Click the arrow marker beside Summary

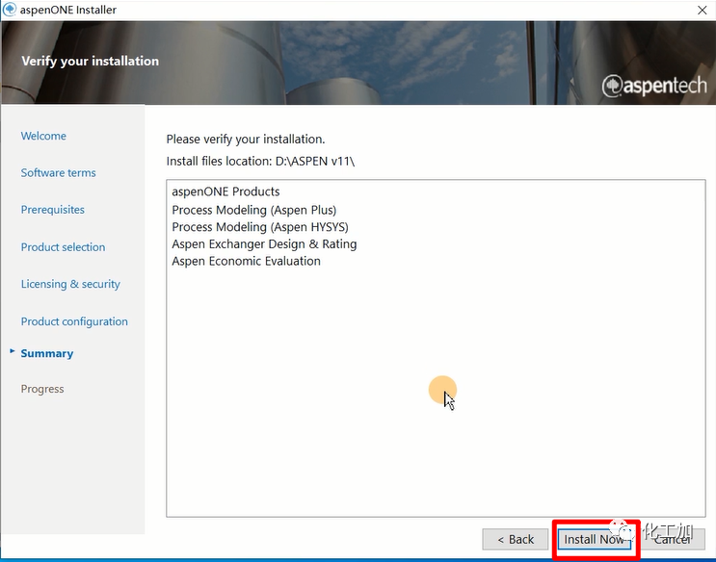(12, 352)
